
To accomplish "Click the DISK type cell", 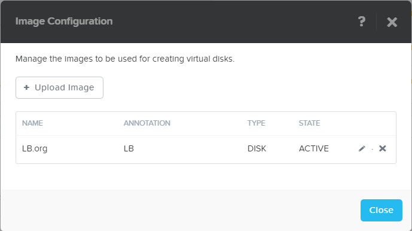I will (257, 148).
